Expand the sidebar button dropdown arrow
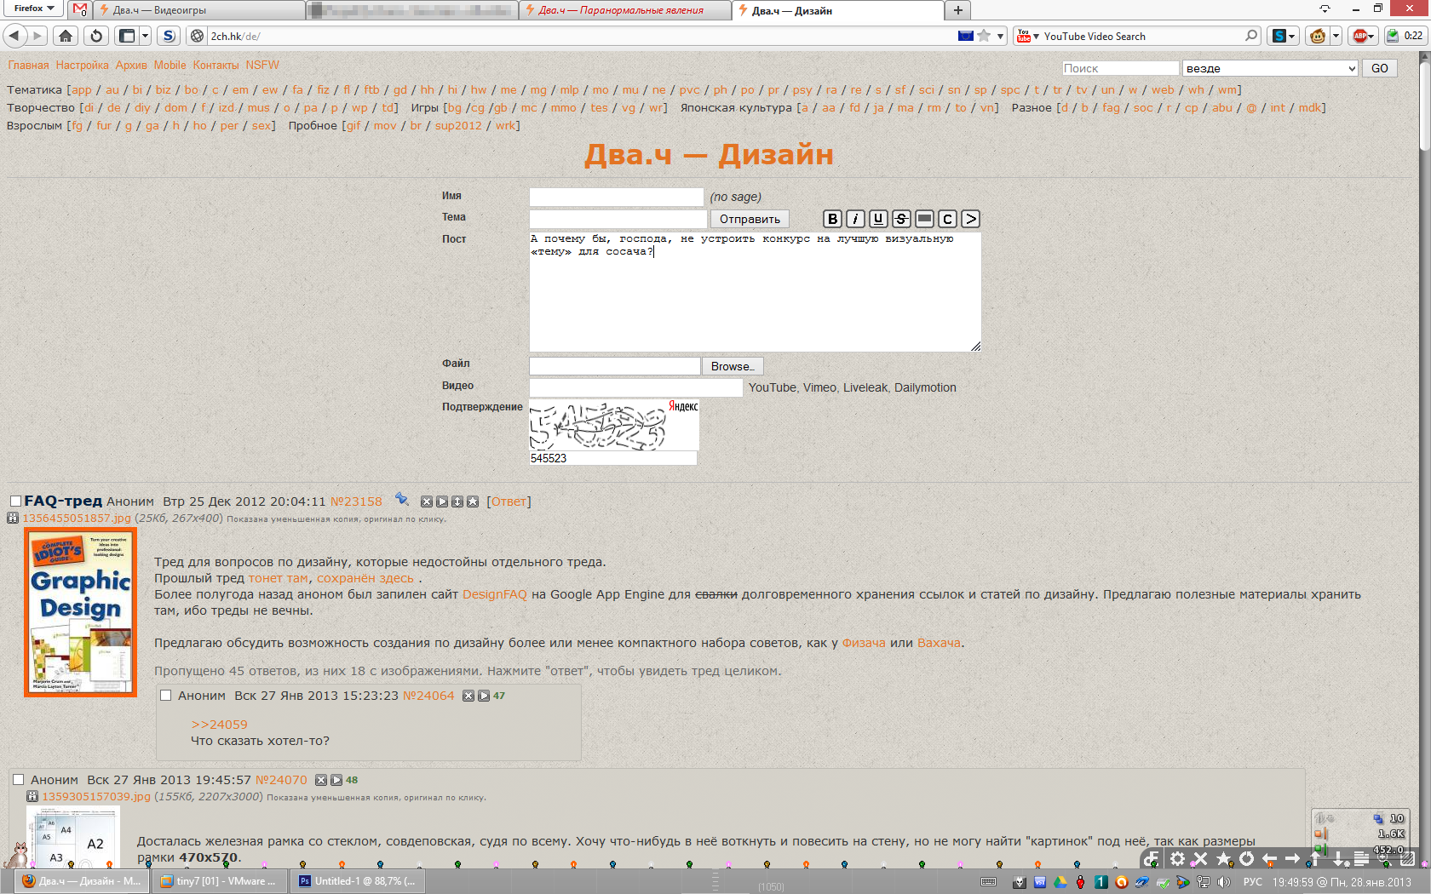This screenshot has width=1431, height=894. tap(146, 36)
